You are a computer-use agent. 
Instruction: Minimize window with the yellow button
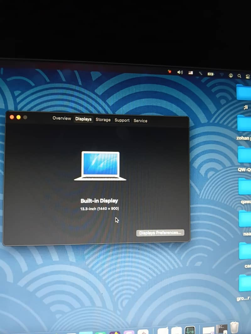(x=18, y=117)
